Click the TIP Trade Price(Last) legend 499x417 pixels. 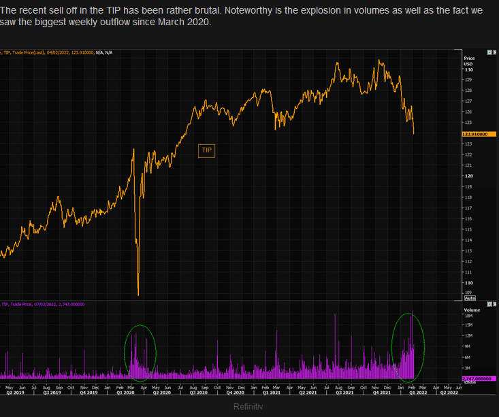(x=46, y=52)
